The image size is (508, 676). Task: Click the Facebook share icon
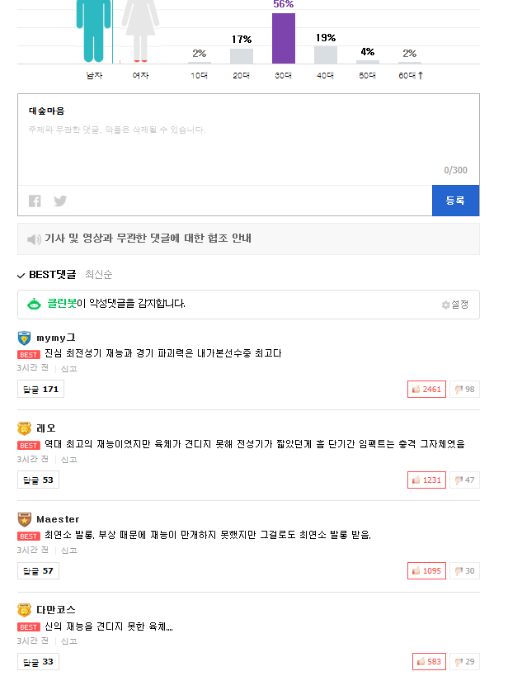click(x=35, y=201)
